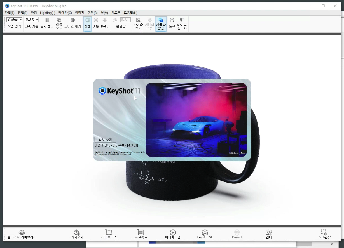Viewport: 344px width, 248px height.
Task: Launch the KeyShotXR wizard
Action: pyautogui.click(x=205, y=234)
